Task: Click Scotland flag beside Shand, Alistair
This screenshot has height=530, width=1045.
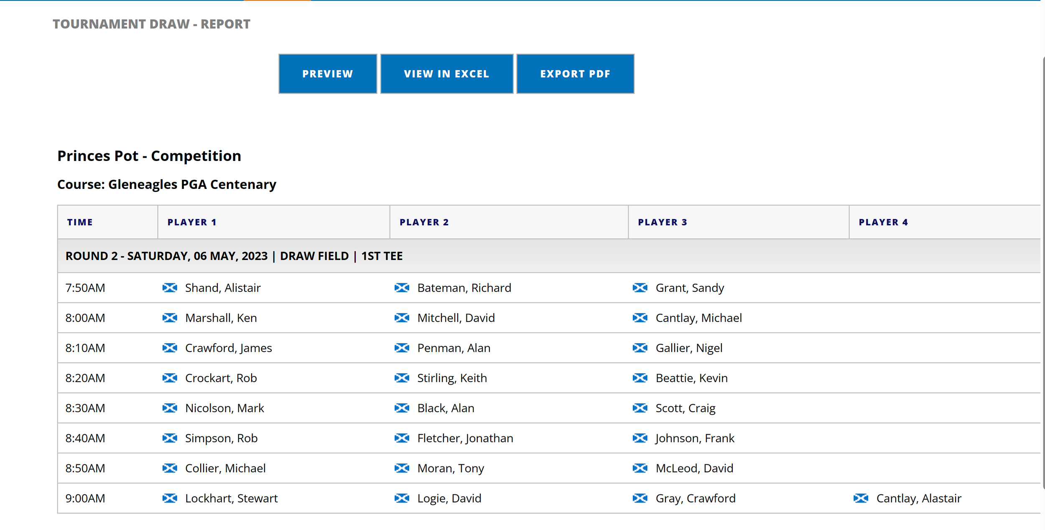Action: 170,288
